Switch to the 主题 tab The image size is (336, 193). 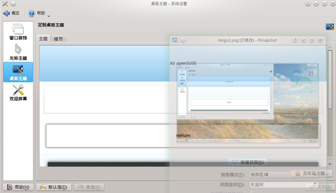coord(43,38)
